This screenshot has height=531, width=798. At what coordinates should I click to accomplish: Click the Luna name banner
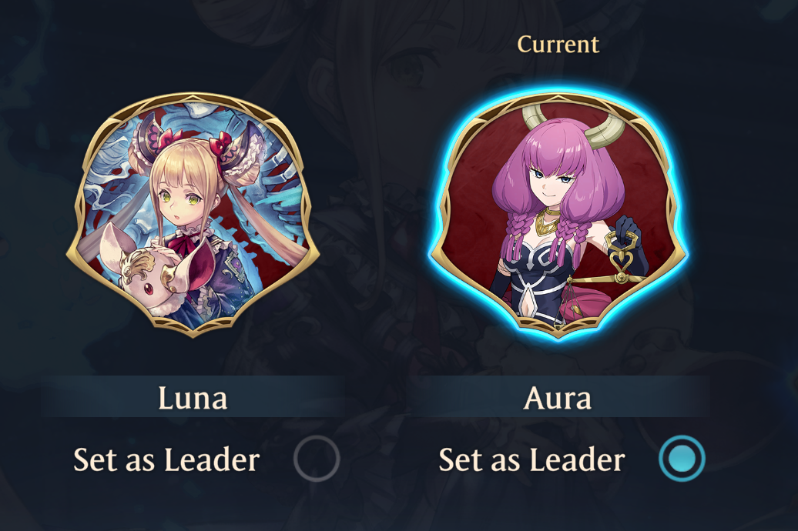[193, 397]
